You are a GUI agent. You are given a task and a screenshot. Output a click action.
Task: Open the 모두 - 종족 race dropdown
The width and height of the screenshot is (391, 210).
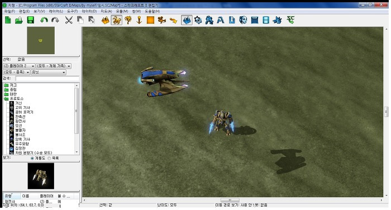pos(16,72)
